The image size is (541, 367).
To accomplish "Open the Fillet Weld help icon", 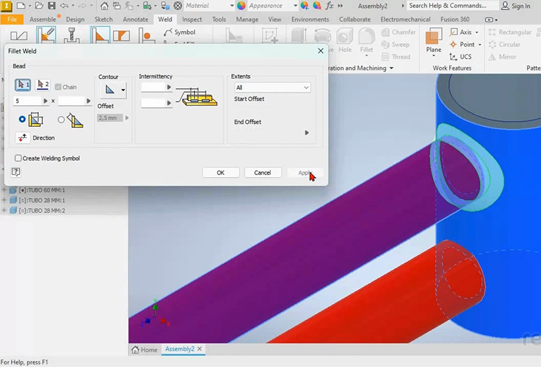I will tap(16, 172).
